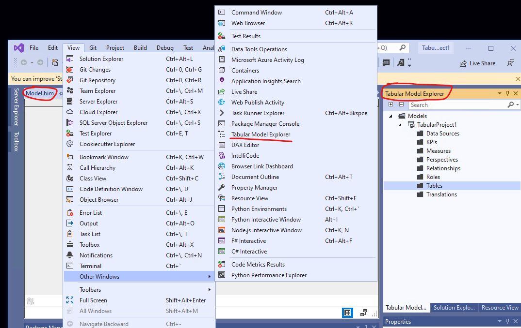
Task: Open the toolbar overflow options dropdown
Action: 409,62
